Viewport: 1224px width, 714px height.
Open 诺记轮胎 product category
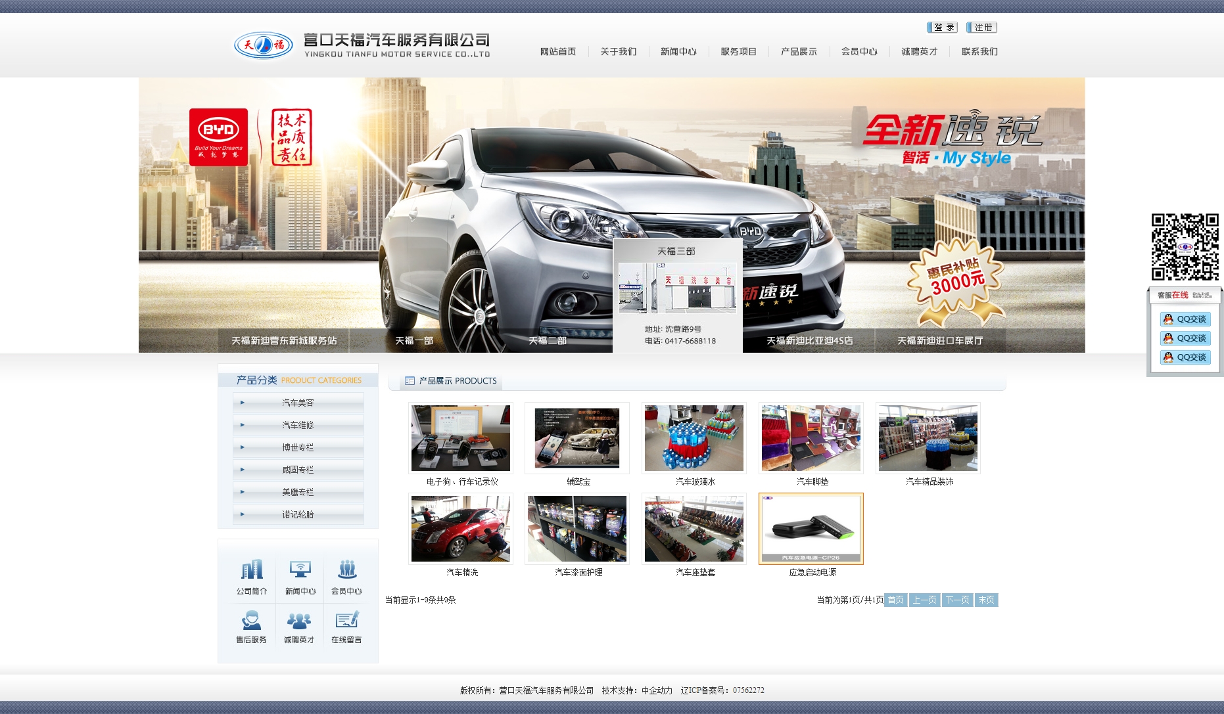(x=298, y=514)
